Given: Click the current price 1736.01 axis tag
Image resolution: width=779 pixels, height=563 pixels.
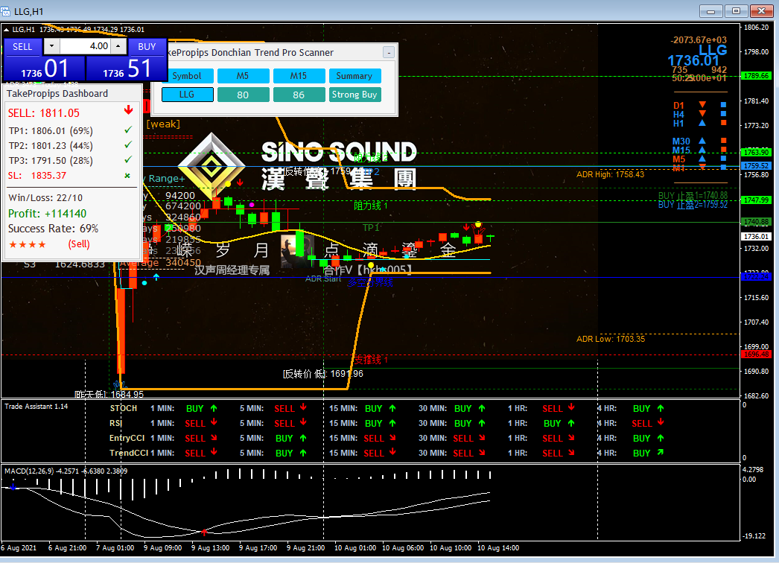Looking at the screenshot, I should (x=756, y=237).
